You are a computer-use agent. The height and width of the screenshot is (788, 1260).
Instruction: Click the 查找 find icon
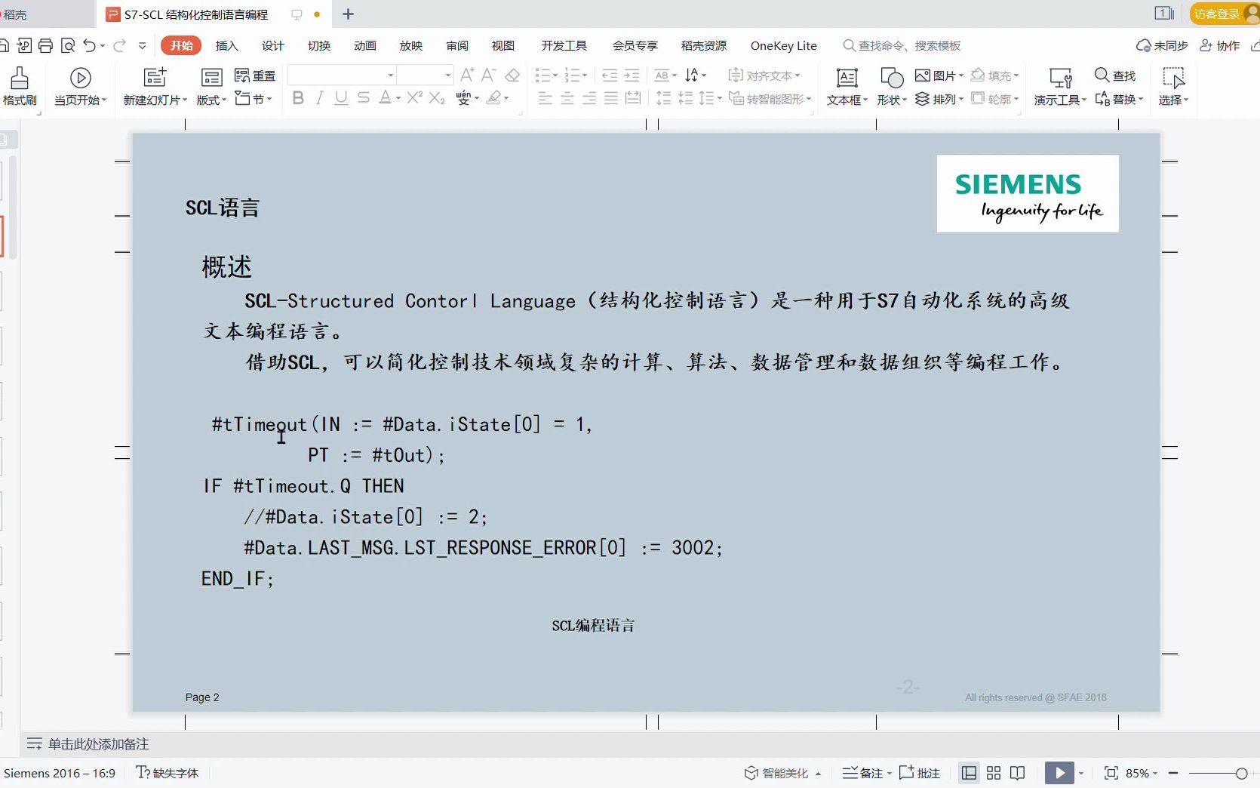point(1117,75)
